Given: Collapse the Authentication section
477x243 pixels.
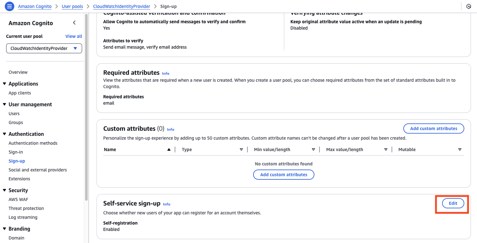Looking at the screenshot, I should (4, 134).
